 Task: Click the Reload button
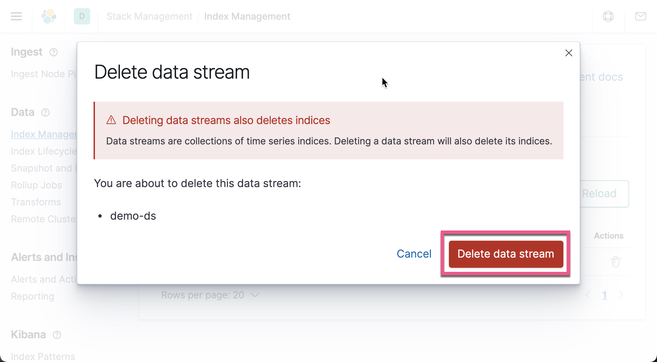[x=599, y=194]
